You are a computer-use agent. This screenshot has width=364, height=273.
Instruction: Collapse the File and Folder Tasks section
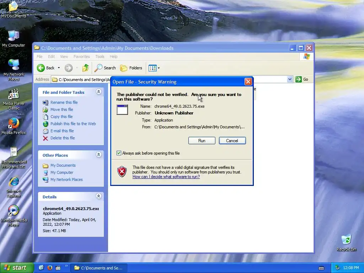pos(98,92)
